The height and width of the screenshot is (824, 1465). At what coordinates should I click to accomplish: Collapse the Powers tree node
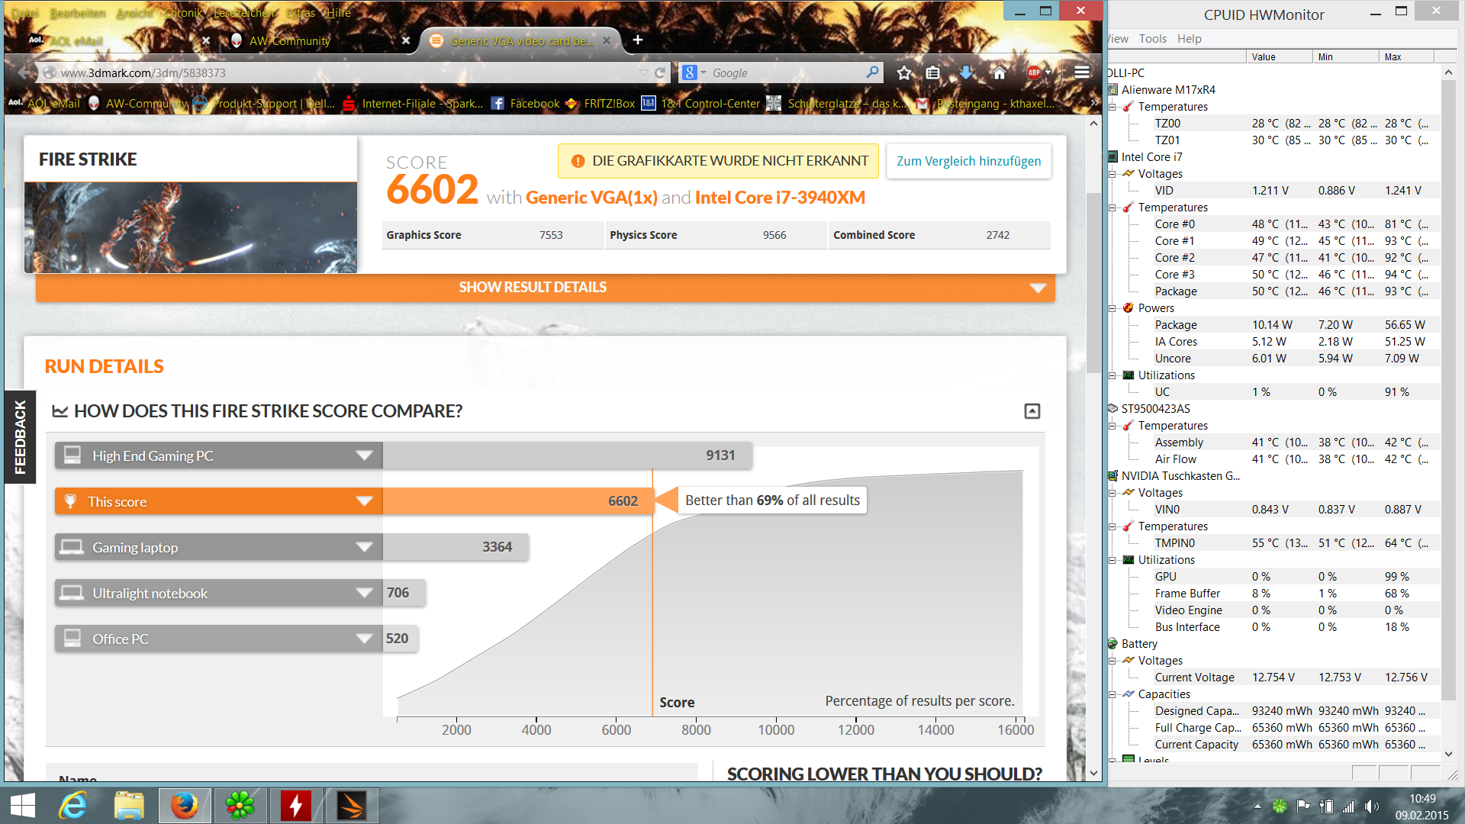[x=1112, y=308]
